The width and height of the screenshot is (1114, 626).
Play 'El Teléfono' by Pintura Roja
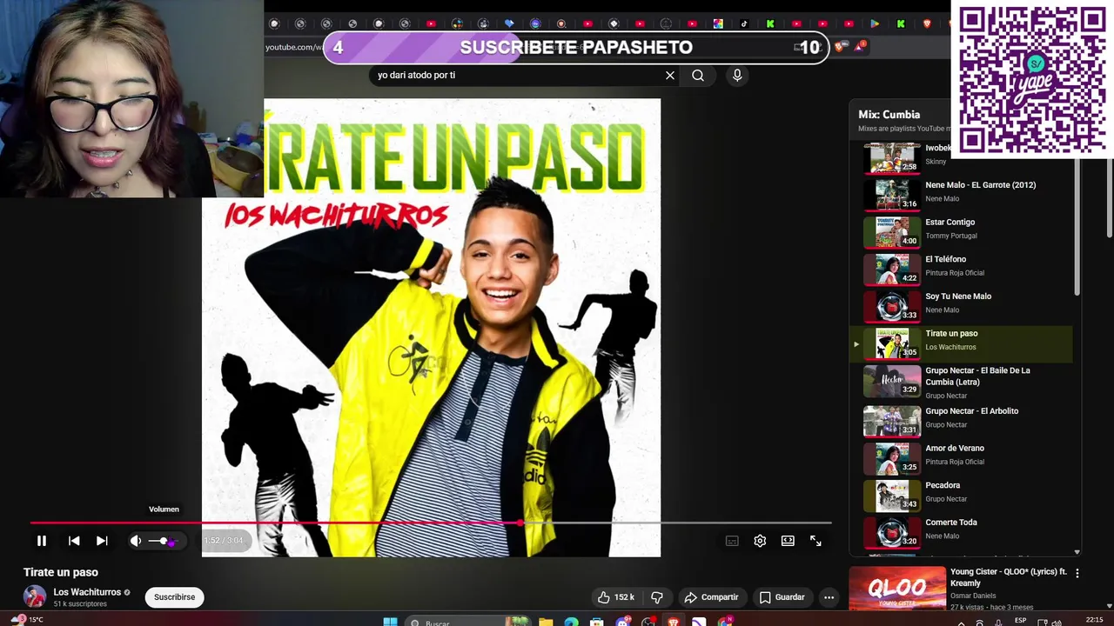[x=961, y=269]
